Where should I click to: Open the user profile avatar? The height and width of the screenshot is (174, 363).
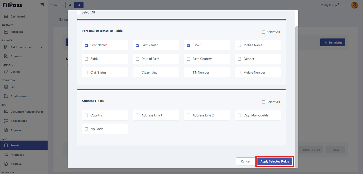[x=354, y=5]
